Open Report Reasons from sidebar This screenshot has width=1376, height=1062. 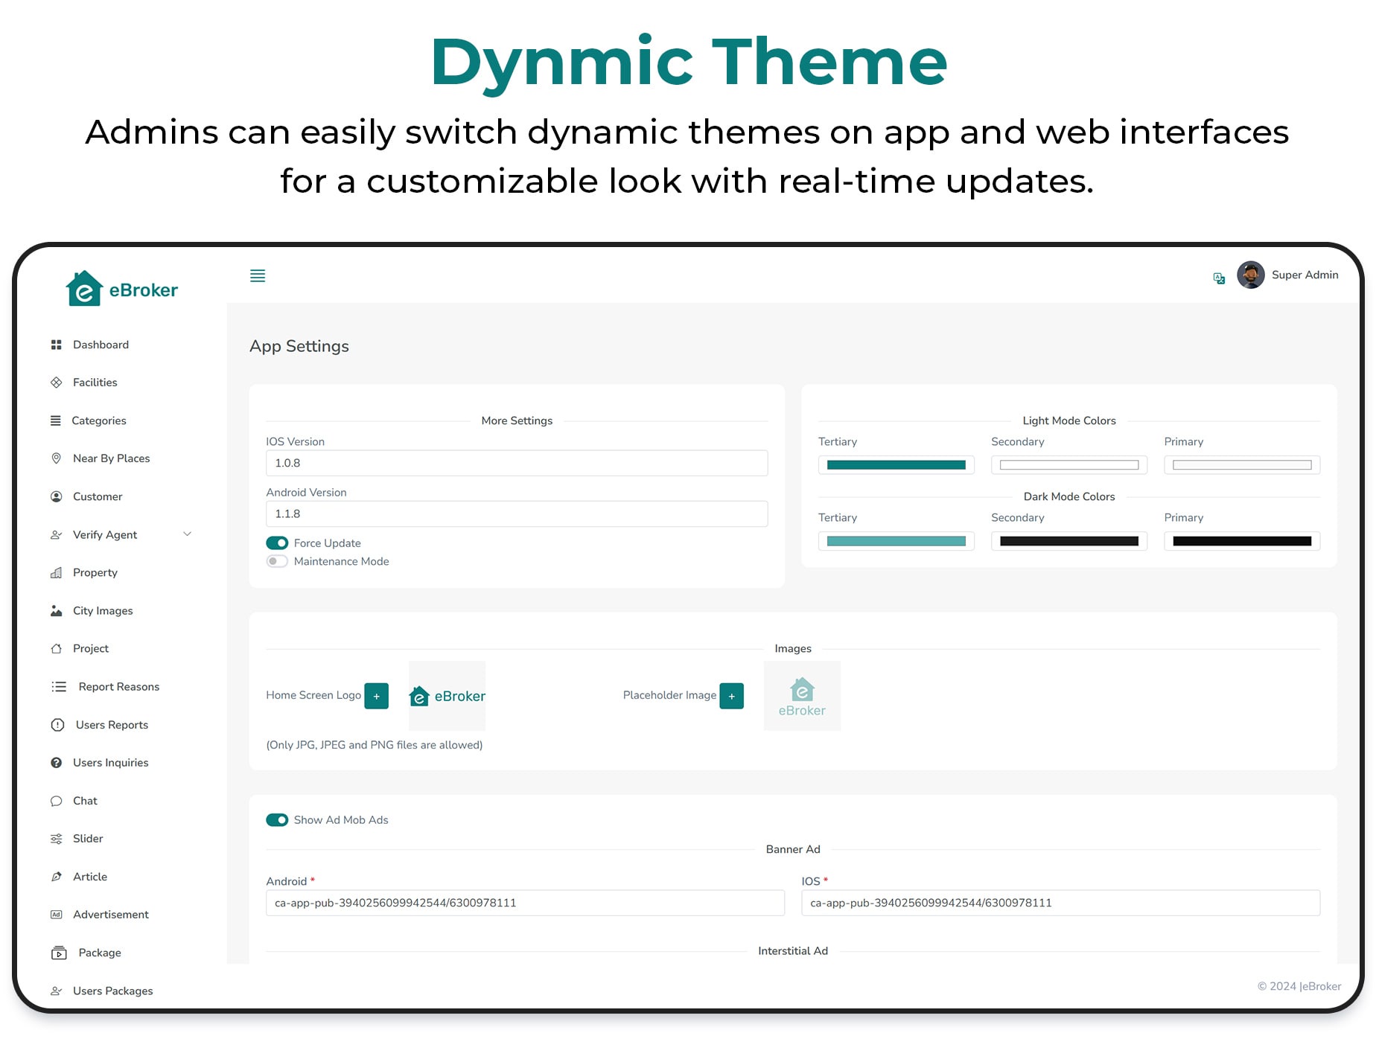click(x=119, y=686)
